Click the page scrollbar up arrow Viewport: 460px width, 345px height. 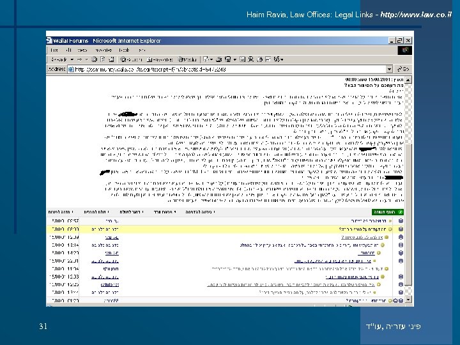[x=408, y=79]
